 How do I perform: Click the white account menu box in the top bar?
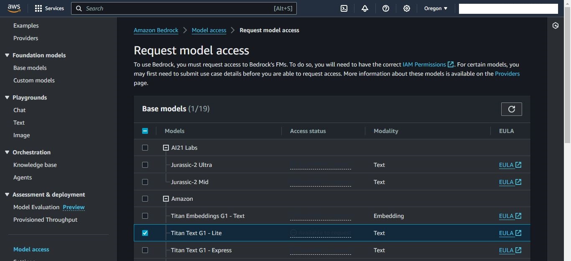coord(508,8)
